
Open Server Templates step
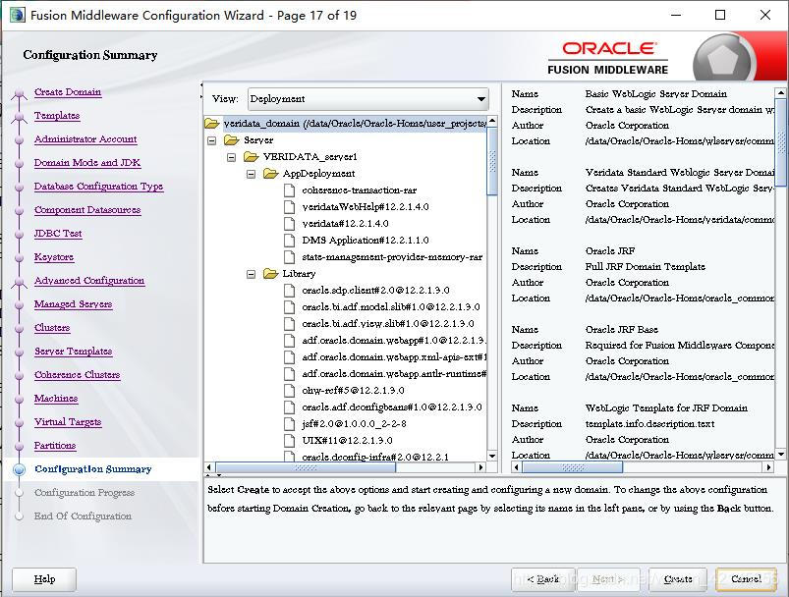[74, 352]
